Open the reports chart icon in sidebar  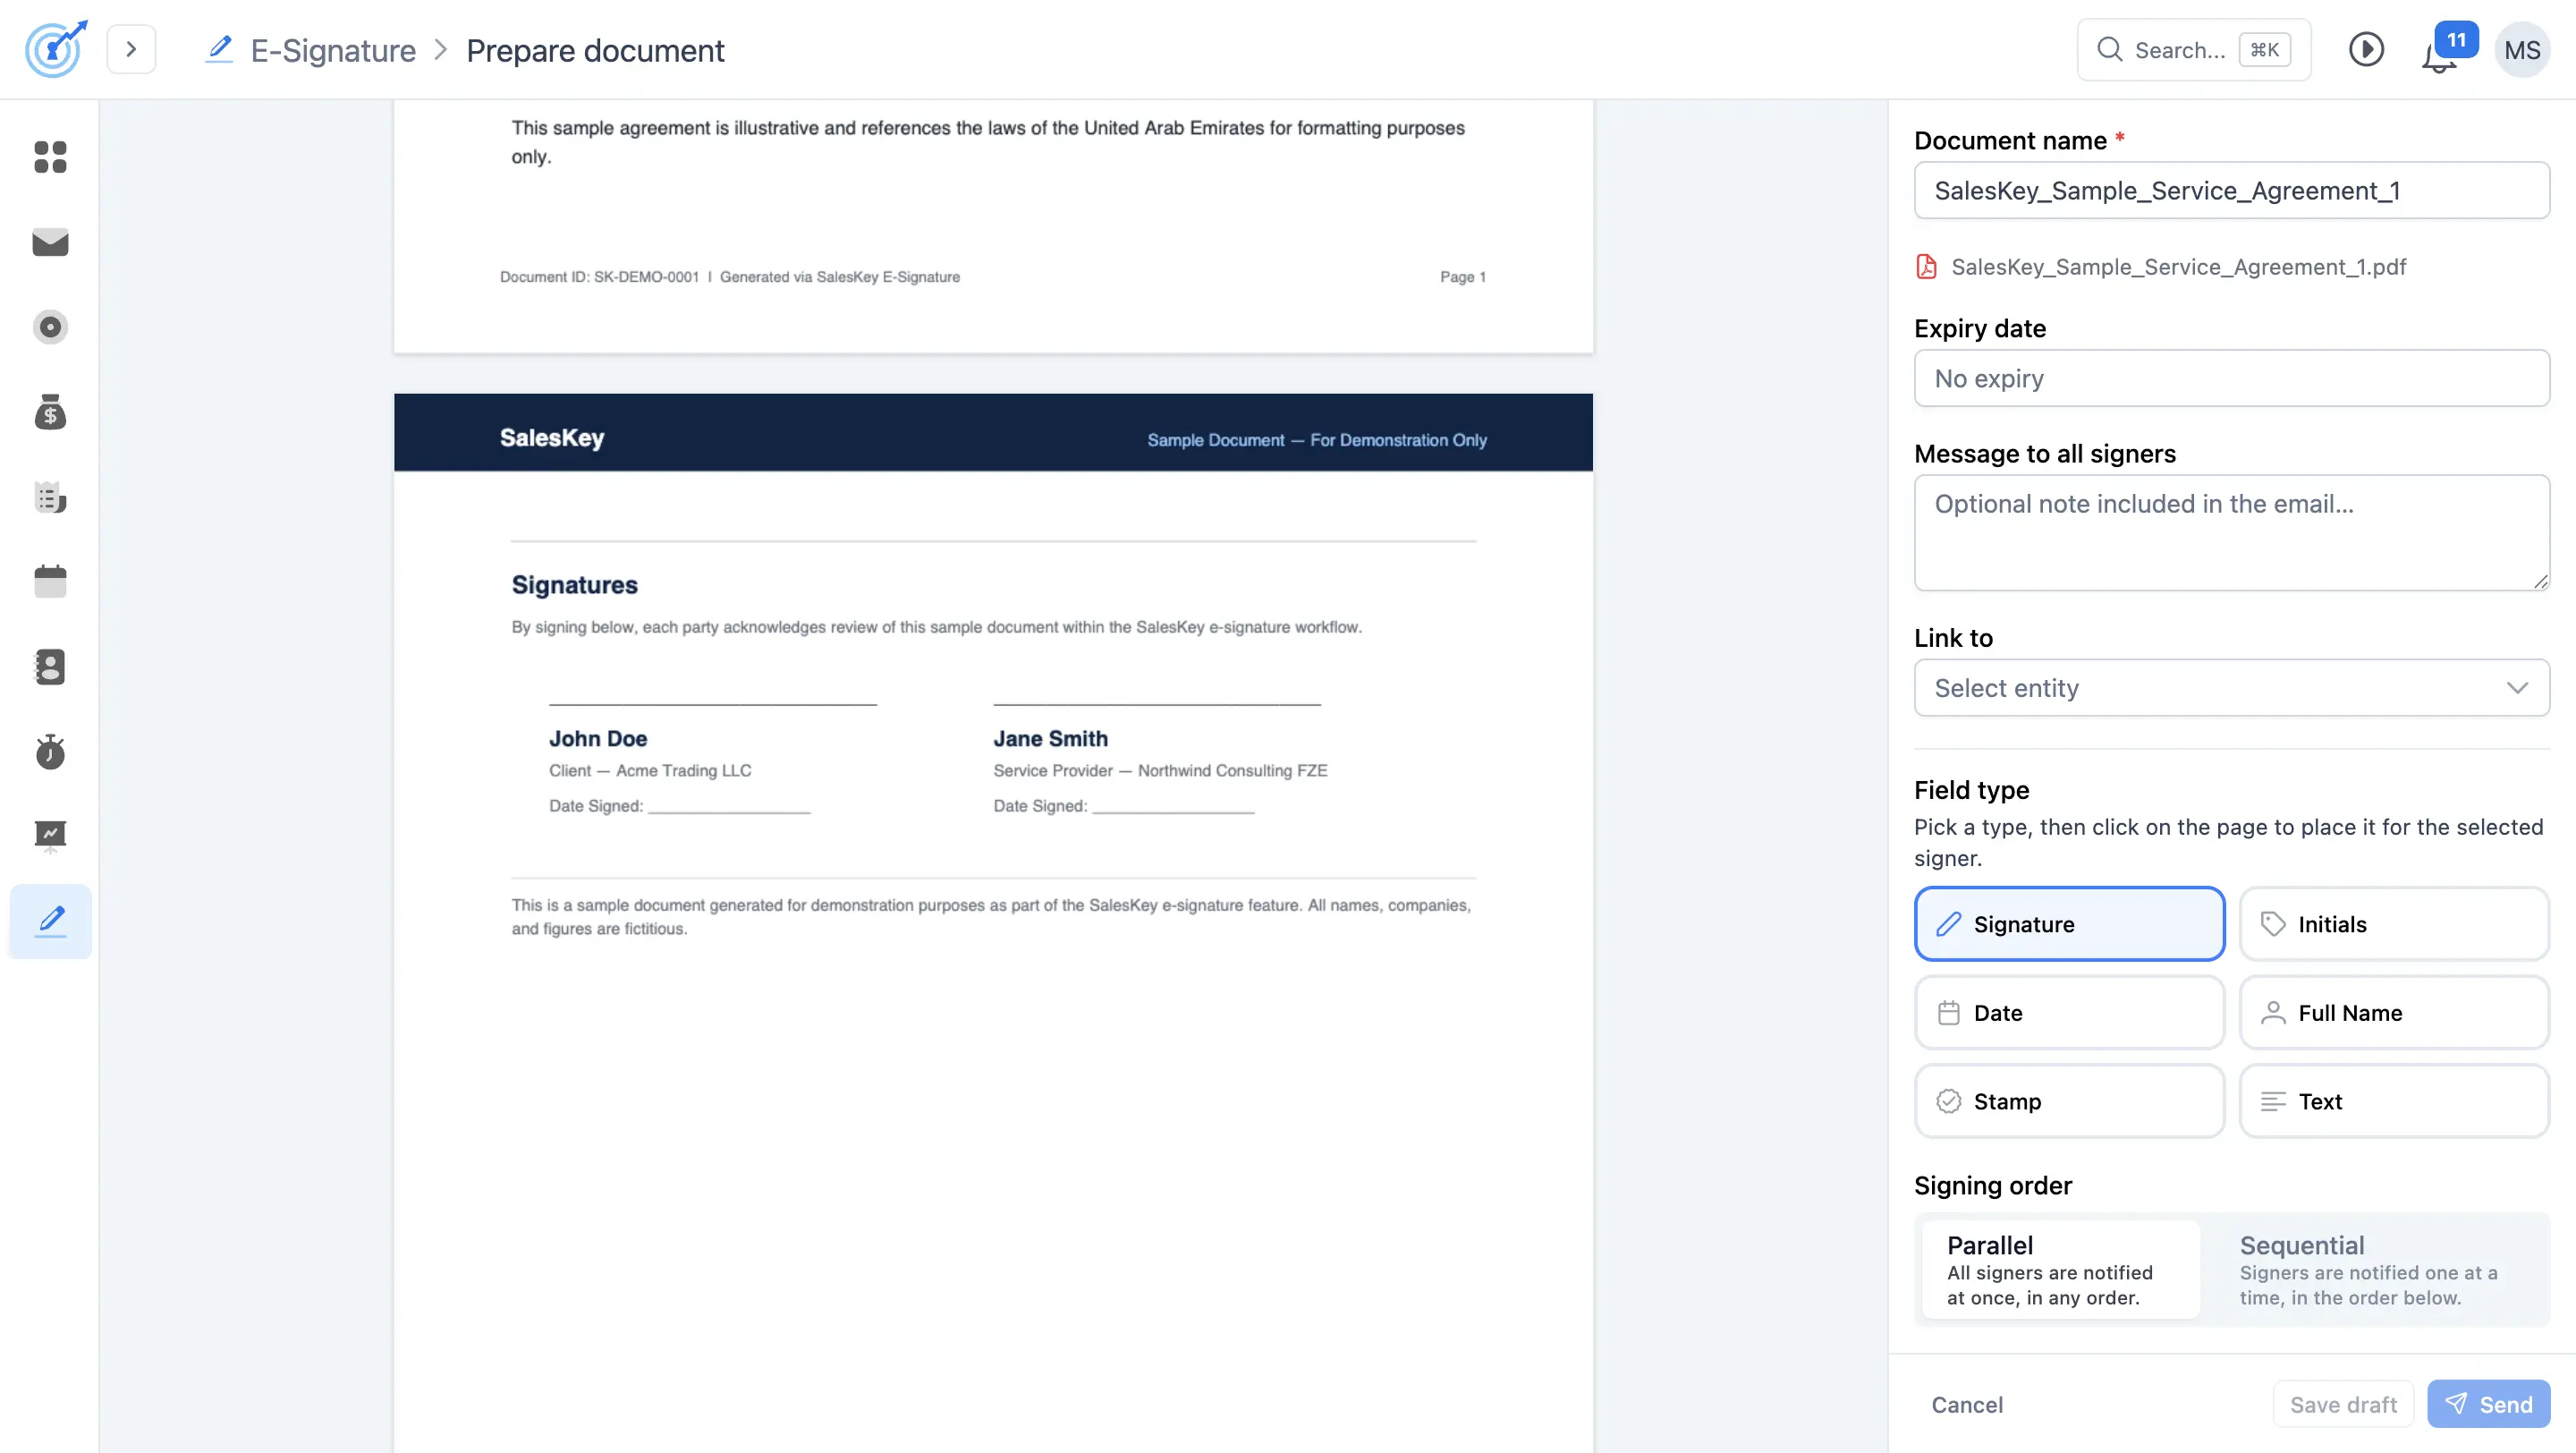click(x=50, y=836)
